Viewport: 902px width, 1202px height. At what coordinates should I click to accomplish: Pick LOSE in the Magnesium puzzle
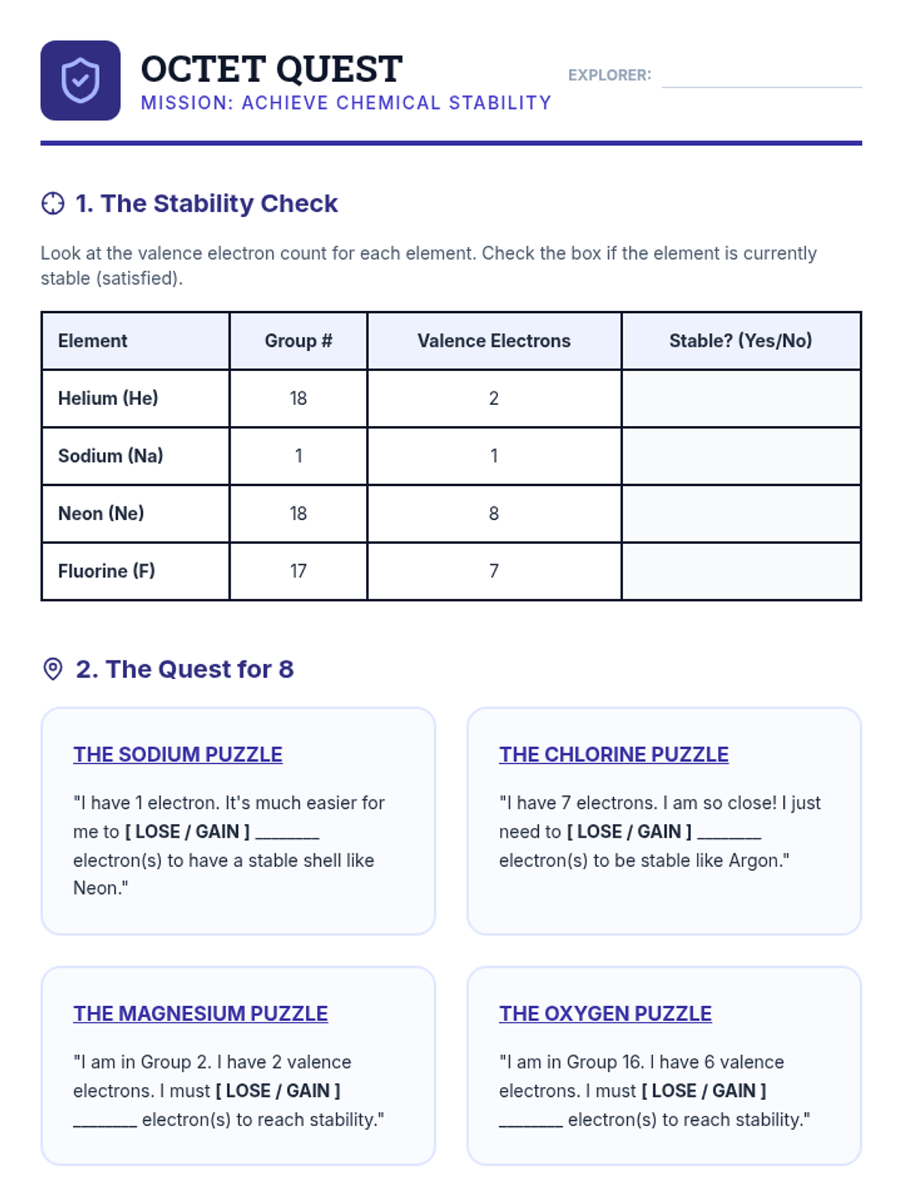coord(248,1091)
